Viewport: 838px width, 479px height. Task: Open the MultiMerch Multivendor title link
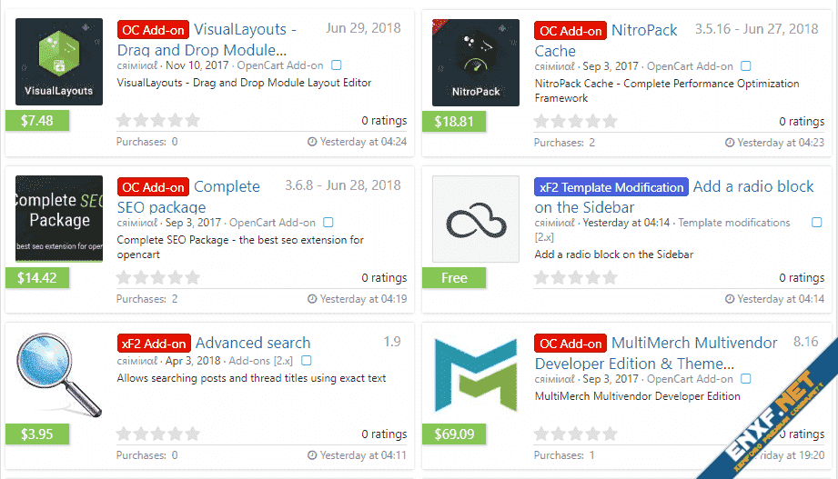pyautogui.click(x=694, y=344)
